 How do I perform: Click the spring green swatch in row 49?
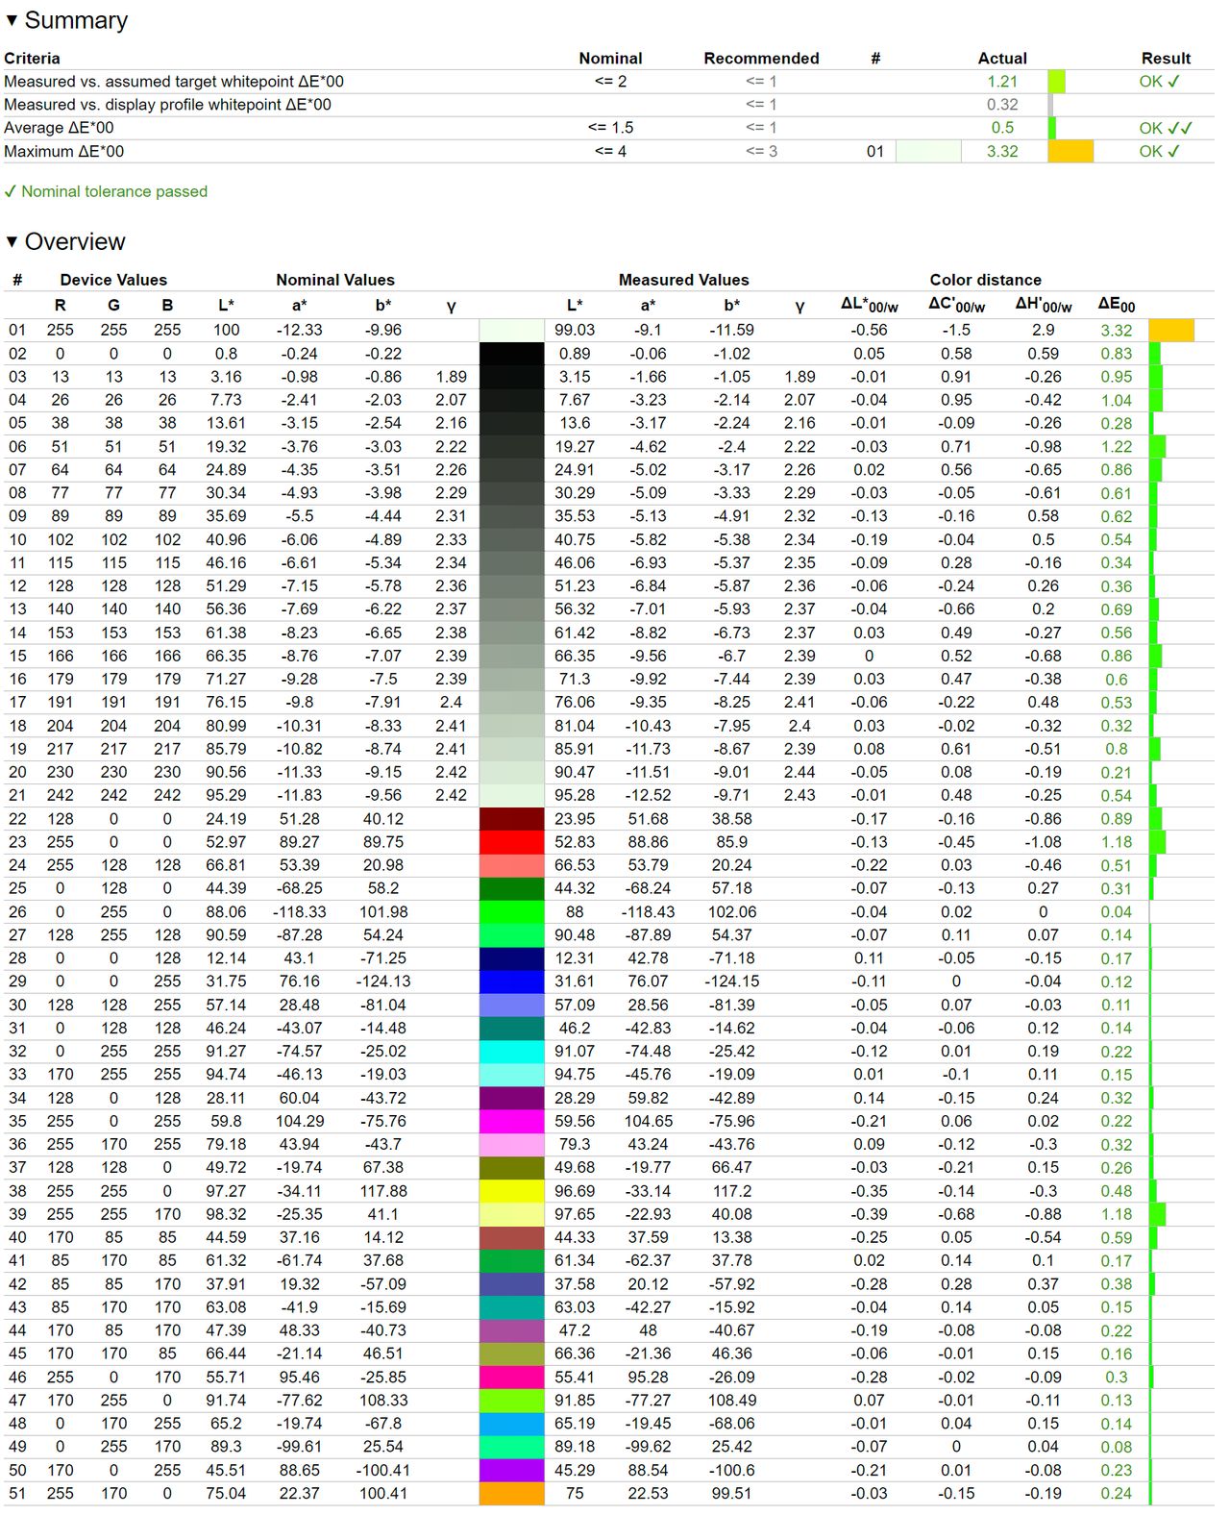[x=511, y=1447]
